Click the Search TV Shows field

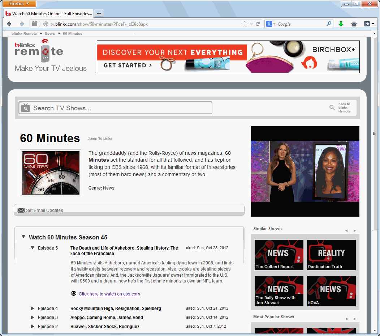(x=115, y=108)
